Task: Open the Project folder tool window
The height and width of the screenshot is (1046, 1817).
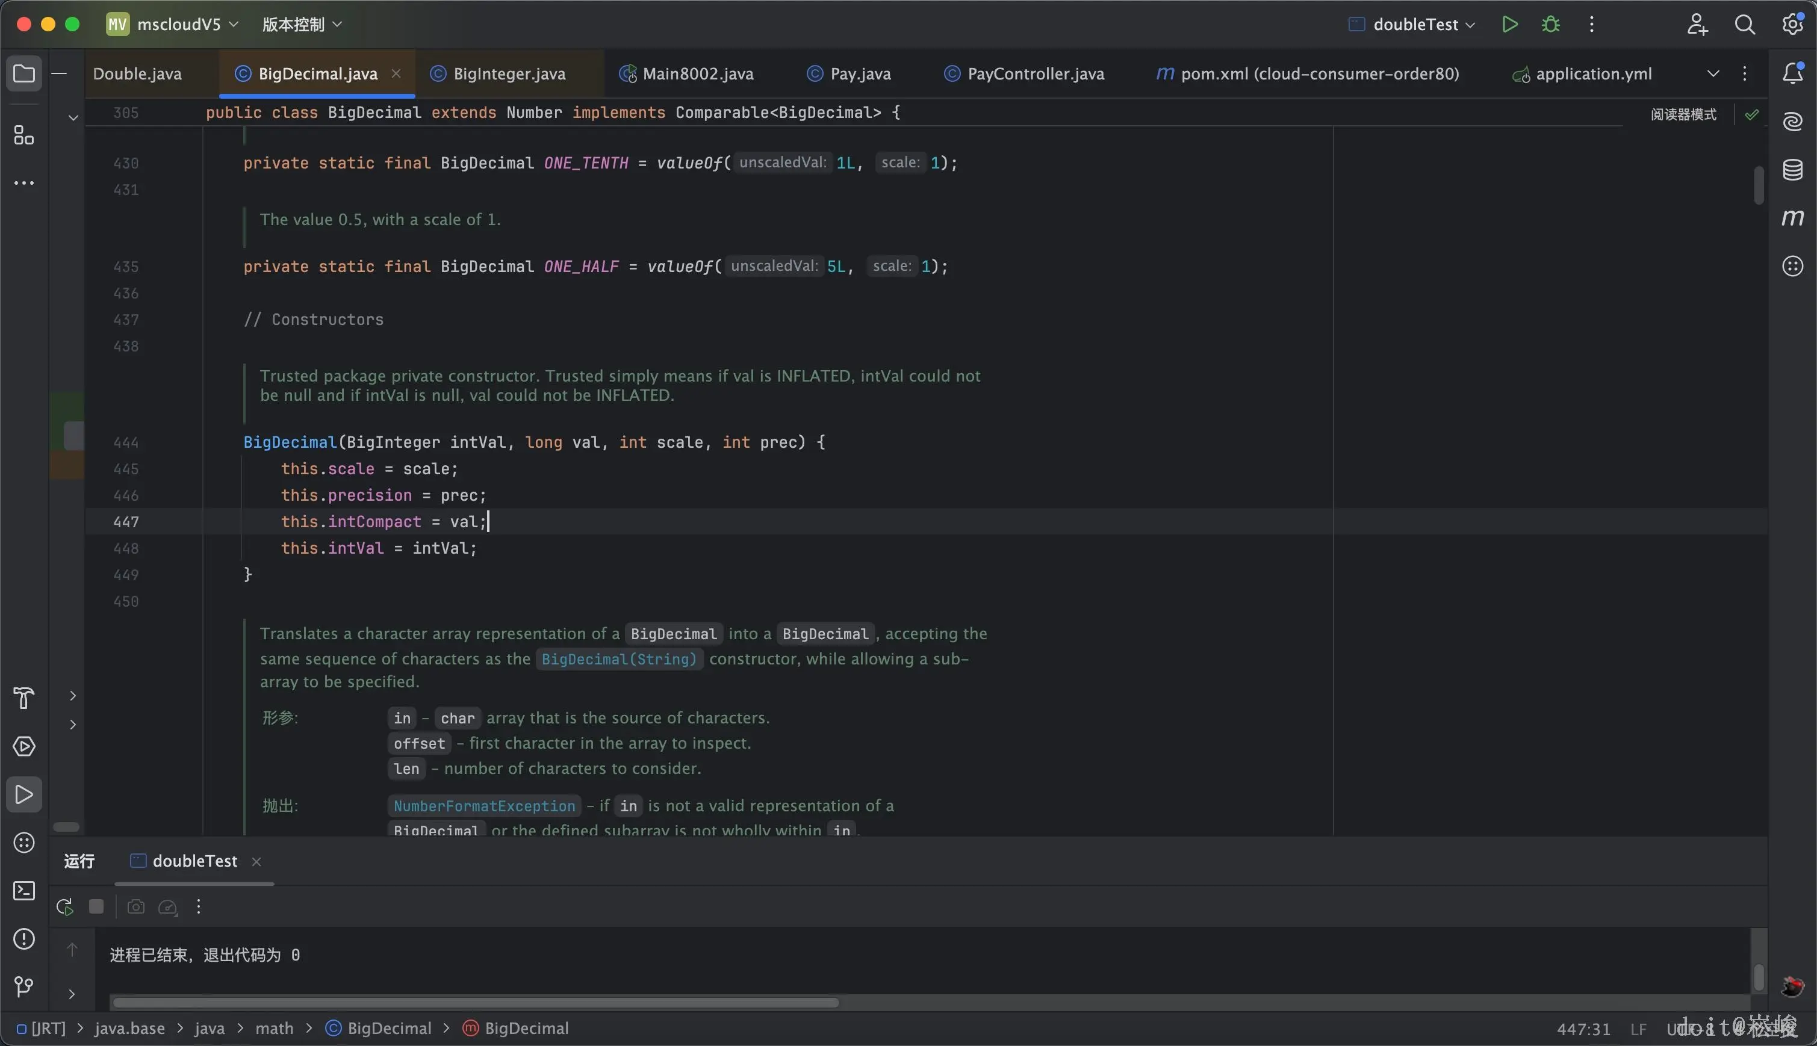Action: point(23,74)
